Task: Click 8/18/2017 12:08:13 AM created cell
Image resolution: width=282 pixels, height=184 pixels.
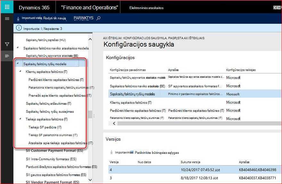Action: click(199, 178)
